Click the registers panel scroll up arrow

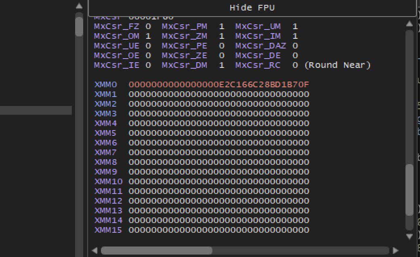409,24
